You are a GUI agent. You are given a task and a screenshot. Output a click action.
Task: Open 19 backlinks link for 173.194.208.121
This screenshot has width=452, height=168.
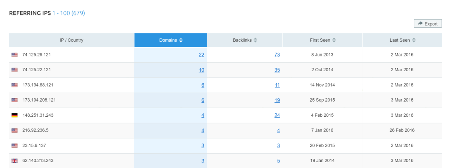coord(277,100)
